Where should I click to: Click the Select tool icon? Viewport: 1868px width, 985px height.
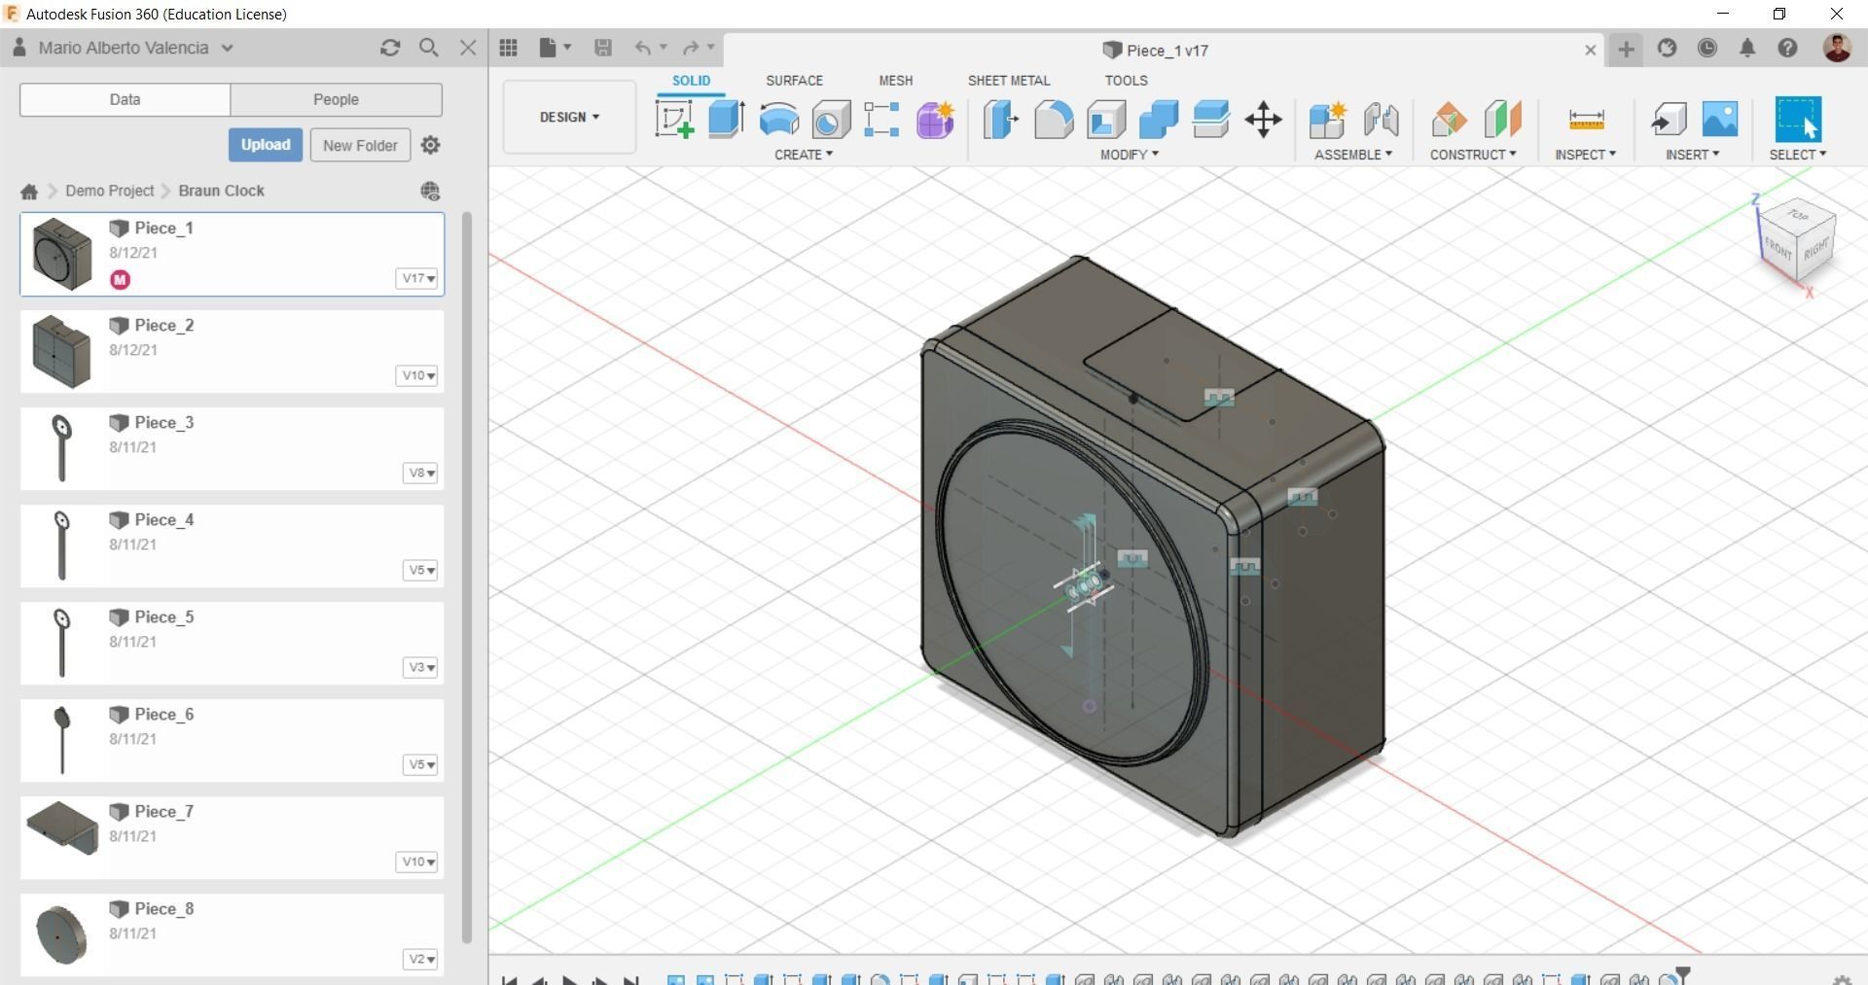click(1798, 120)
